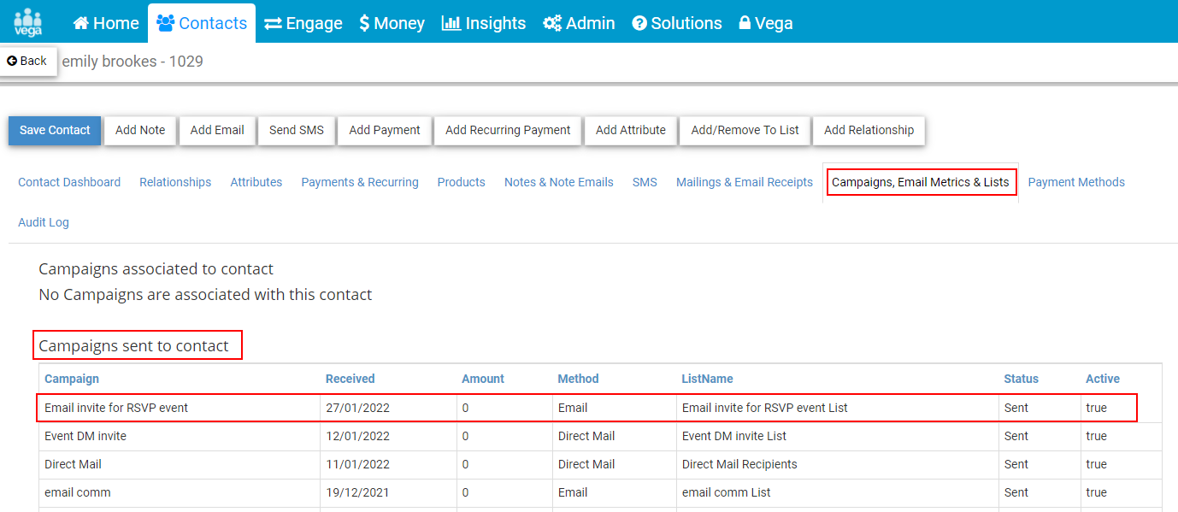This screenshot has width=1178, height=512.
Task: Sort by the Received column header
Action: [350, 379]
